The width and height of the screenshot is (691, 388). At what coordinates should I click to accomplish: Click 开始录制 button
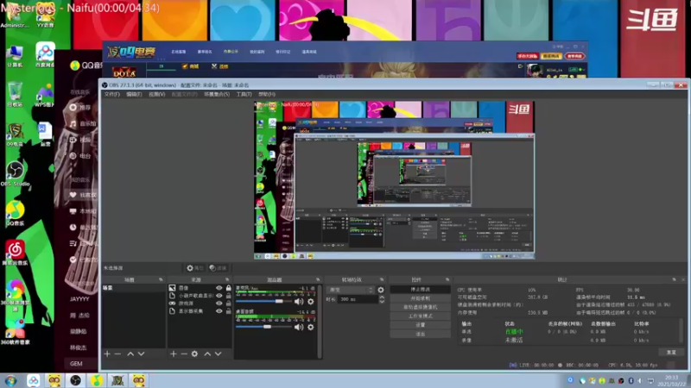(420, 298)
